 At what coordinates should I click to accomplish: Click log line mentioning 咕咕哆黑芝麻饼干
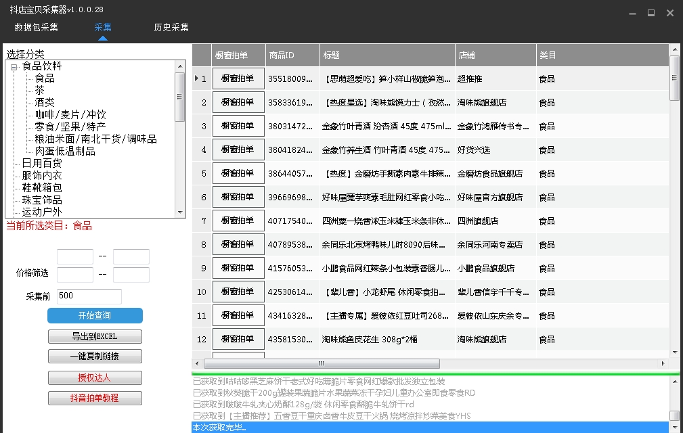click(319, 382)
